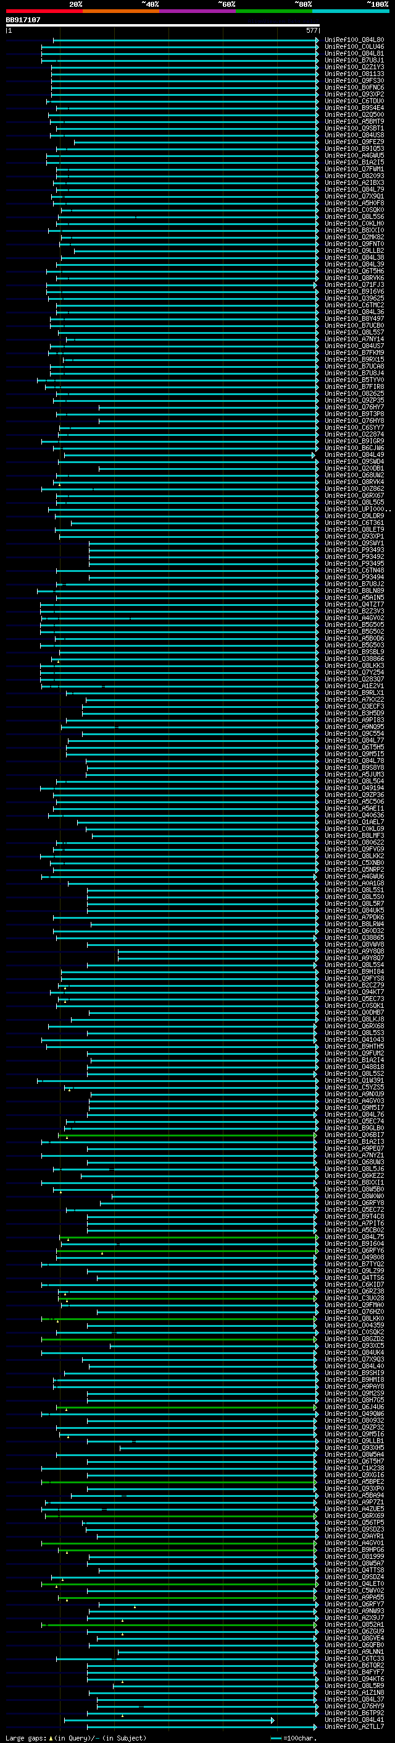Image resolution: width=395 pixels, height=1743 pixels.
Task: Open hit UniRef100_B0FNC6
Action: pos(354,87)
